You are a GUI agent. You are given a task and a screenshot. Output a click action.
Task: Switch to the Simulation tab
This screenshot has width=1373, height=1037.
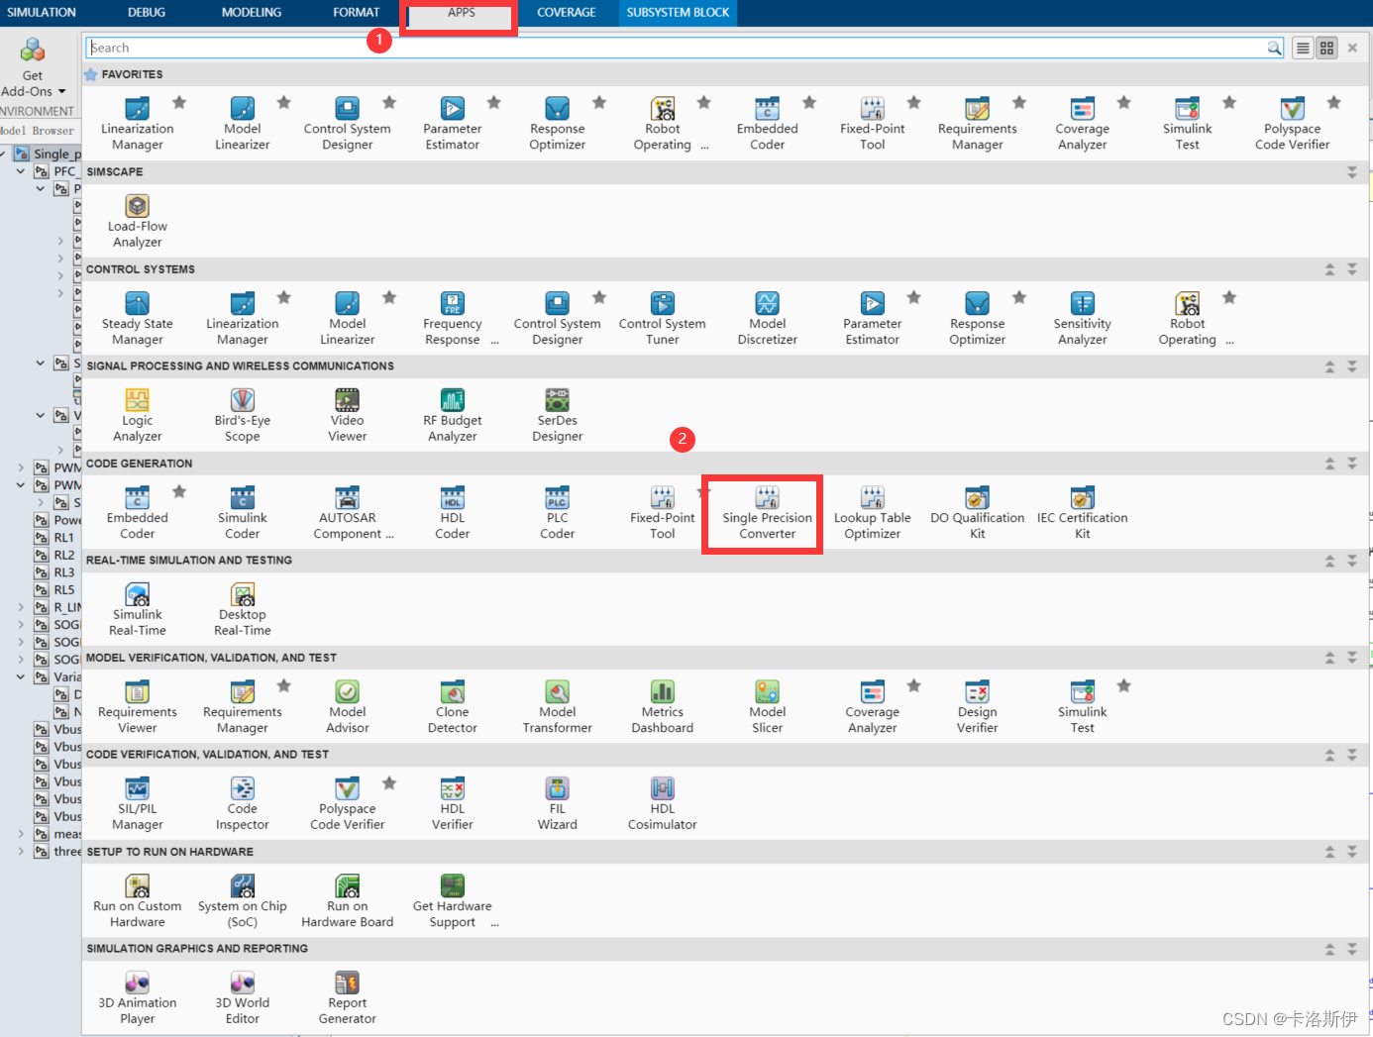(x=42, y=13)
